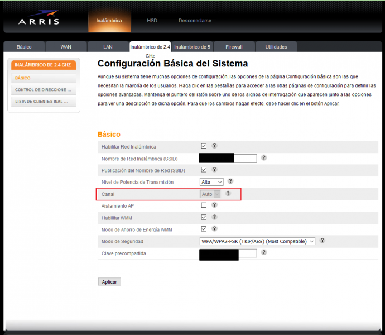Click the Canal row label
The image size is (385, 335).
coord(108,194)
